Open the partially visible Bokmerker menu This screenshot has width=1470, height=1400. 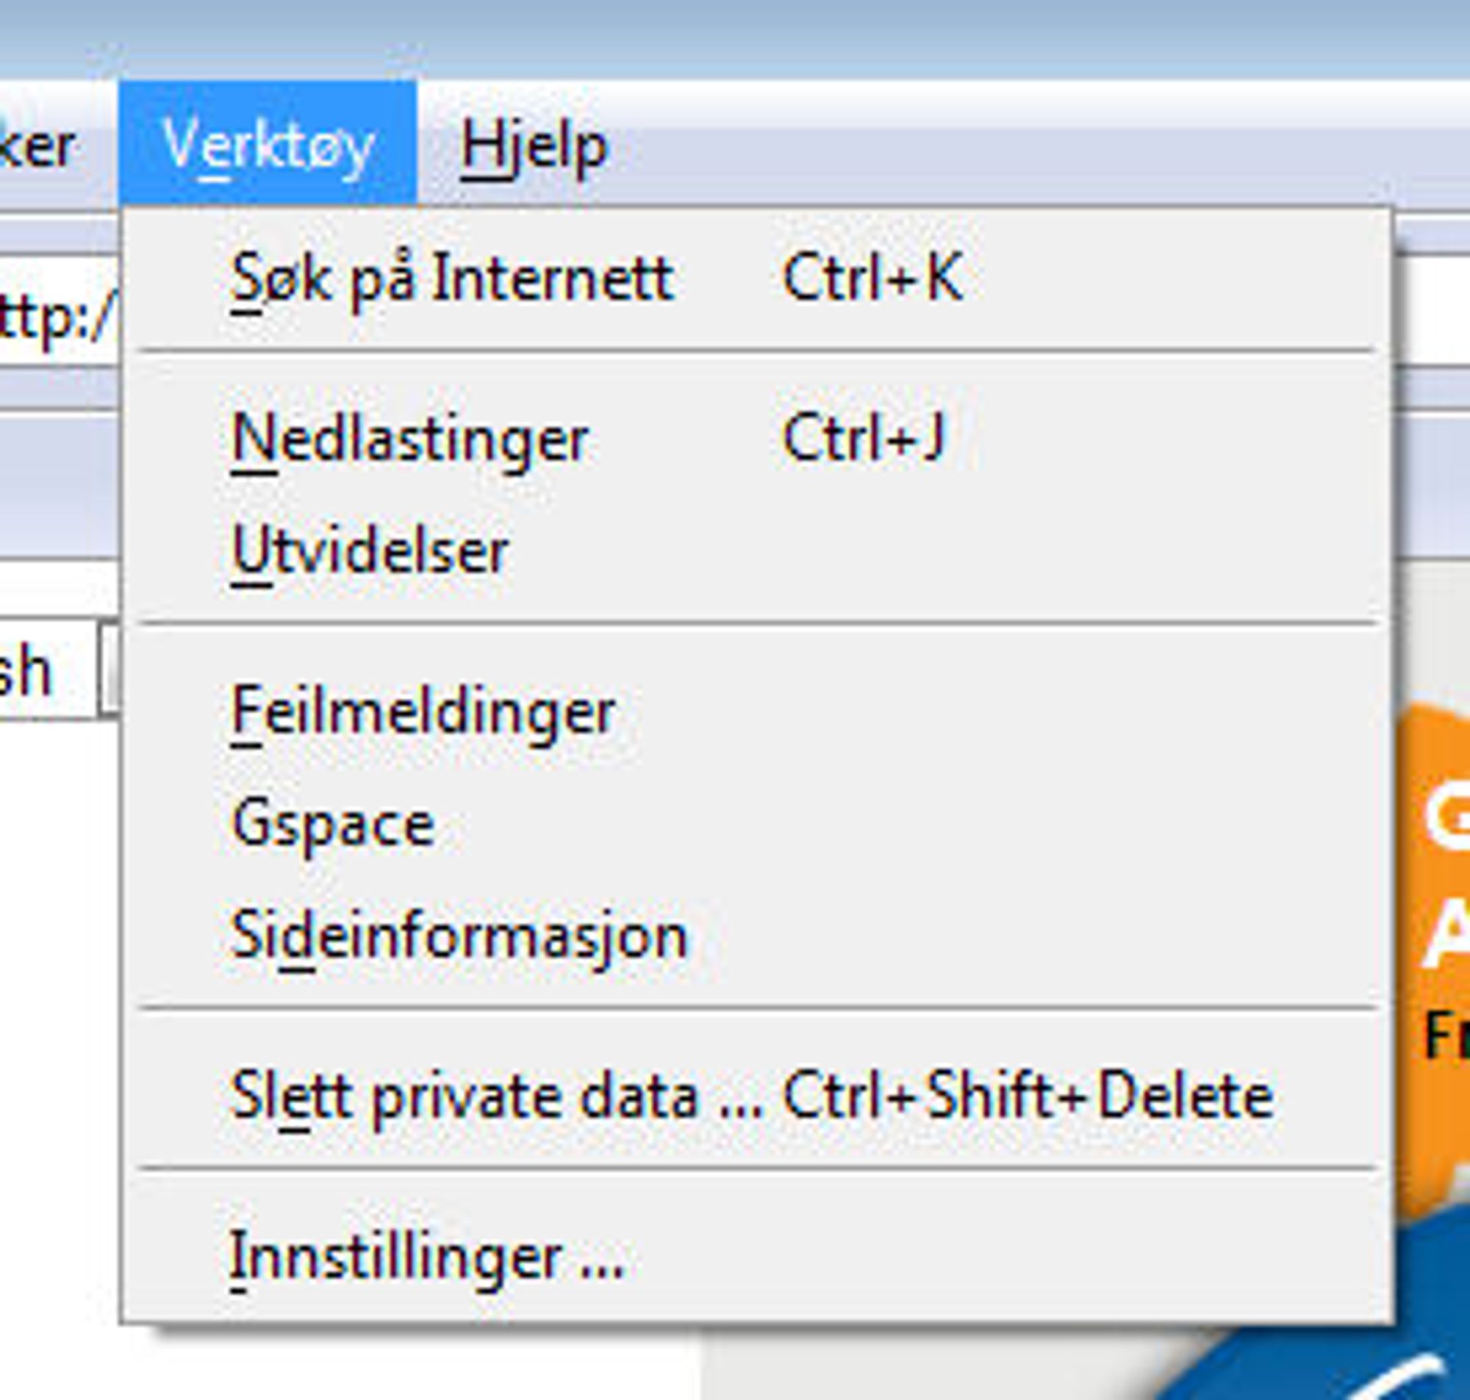(x=37, y=146)
